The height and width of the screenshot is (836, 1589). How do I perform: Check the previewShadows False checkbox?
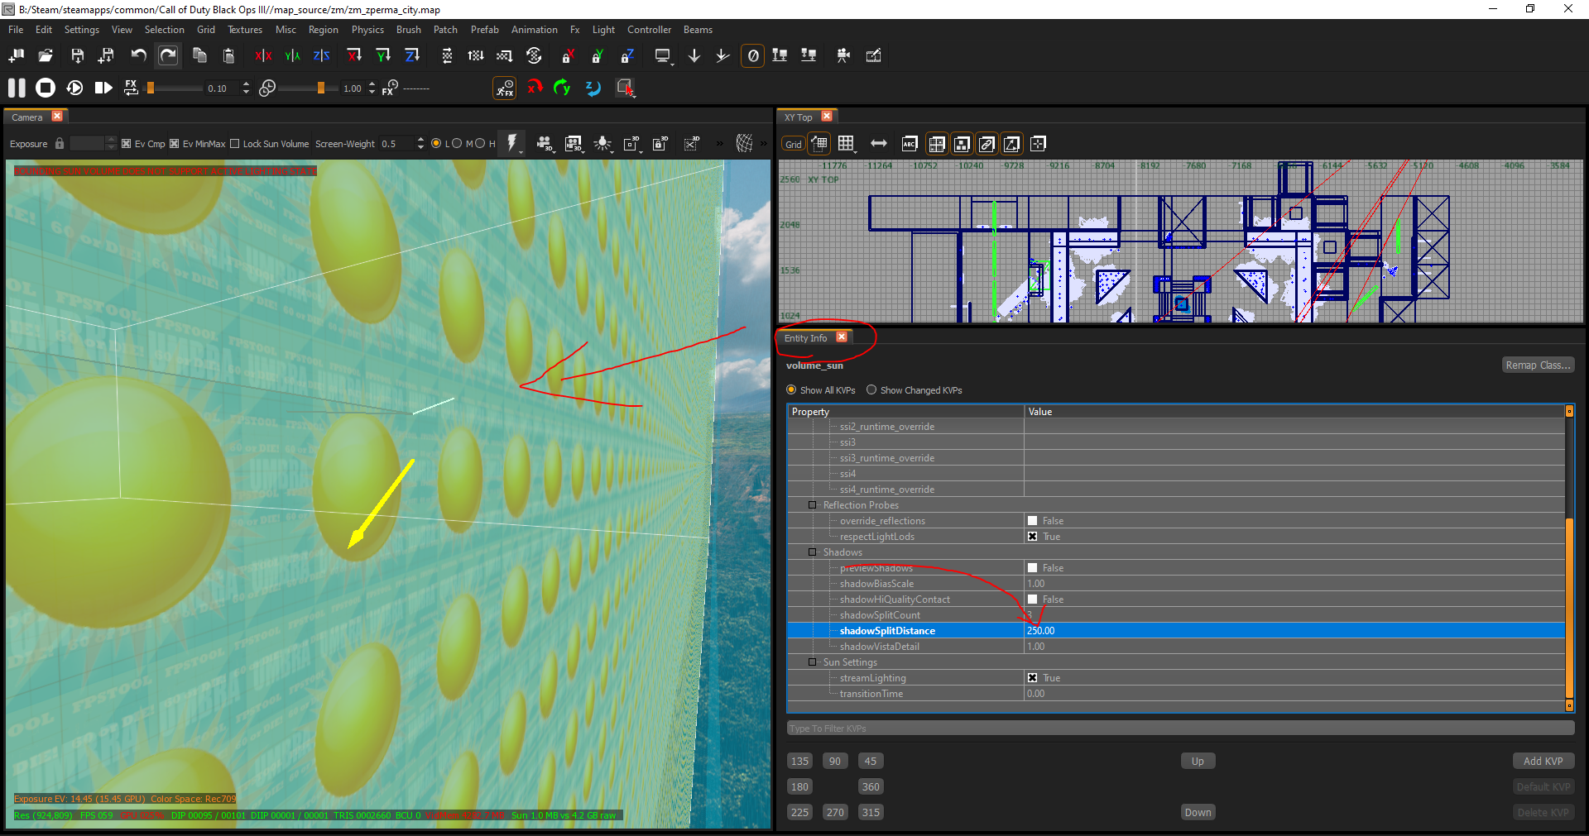(1032, 568)
